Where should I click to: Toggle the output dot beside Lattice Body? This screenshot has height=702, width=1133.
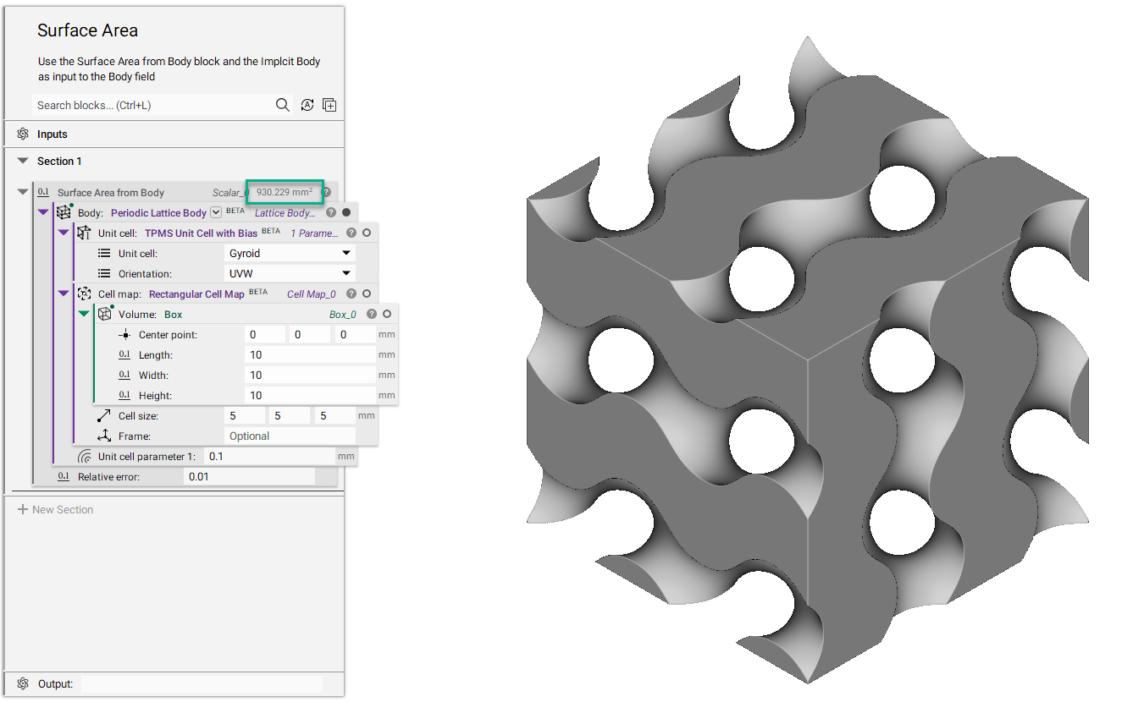pos(345,212)
